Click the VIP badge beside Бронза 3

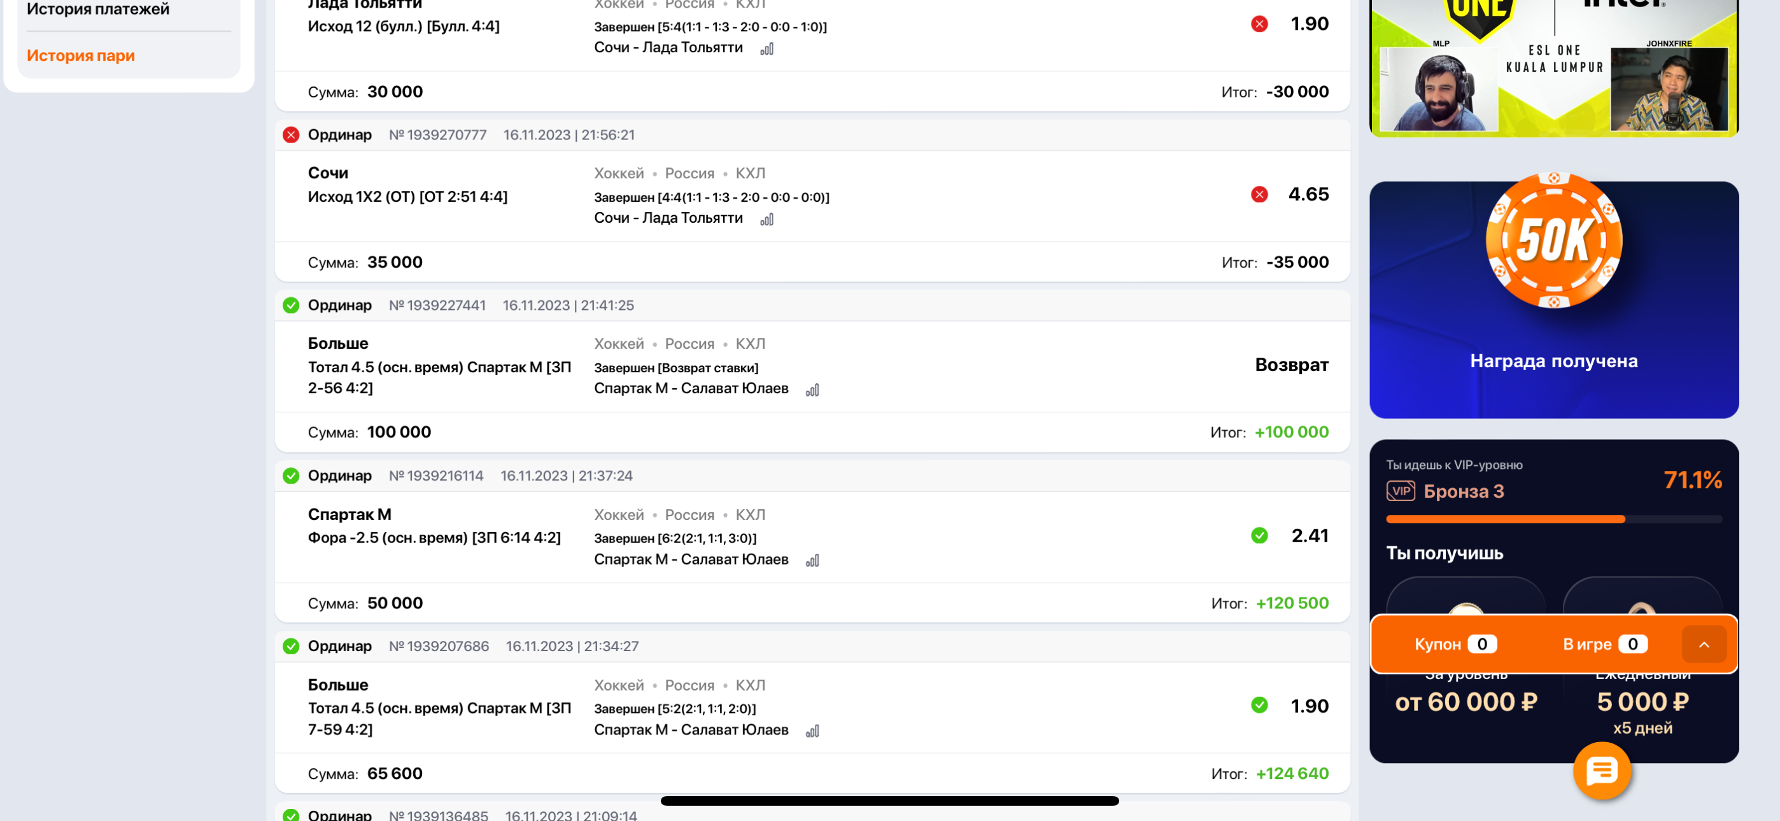click(1400, 491)
